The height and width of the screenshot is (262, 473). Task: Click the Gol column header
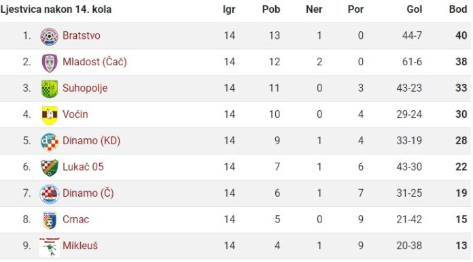coord(414,10)
